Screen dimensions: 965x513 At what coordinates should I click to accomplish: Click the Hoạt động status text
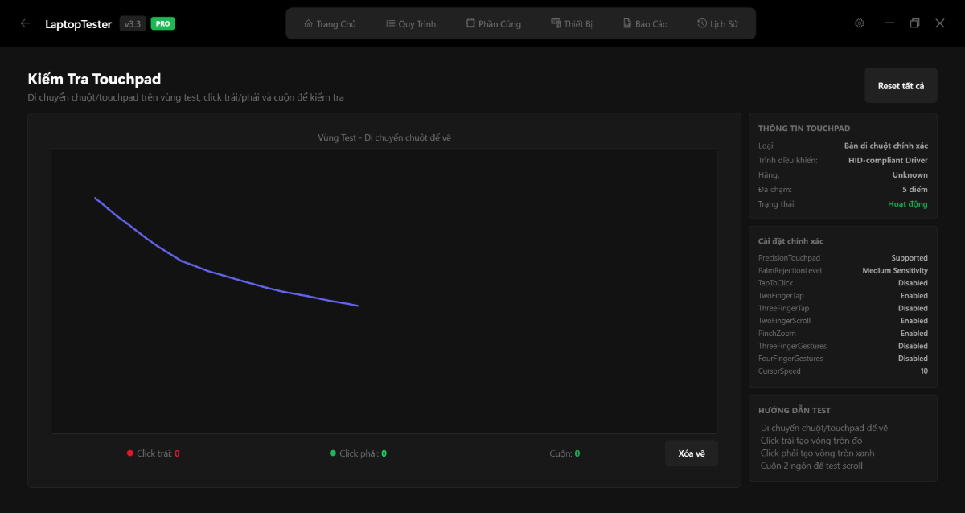tap(908, 203)
